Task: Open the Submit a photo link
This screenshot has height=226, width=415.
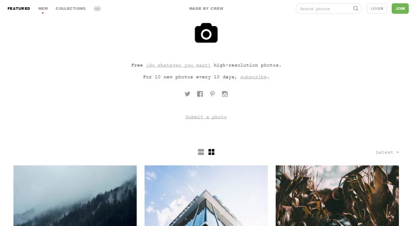Action: coord(206,117)
